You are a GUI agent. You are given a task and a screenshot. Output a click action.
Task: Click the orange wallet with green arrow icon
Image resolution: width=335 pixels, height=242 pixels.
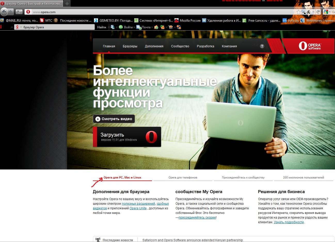pyautogui.click(x=162, y=27)
